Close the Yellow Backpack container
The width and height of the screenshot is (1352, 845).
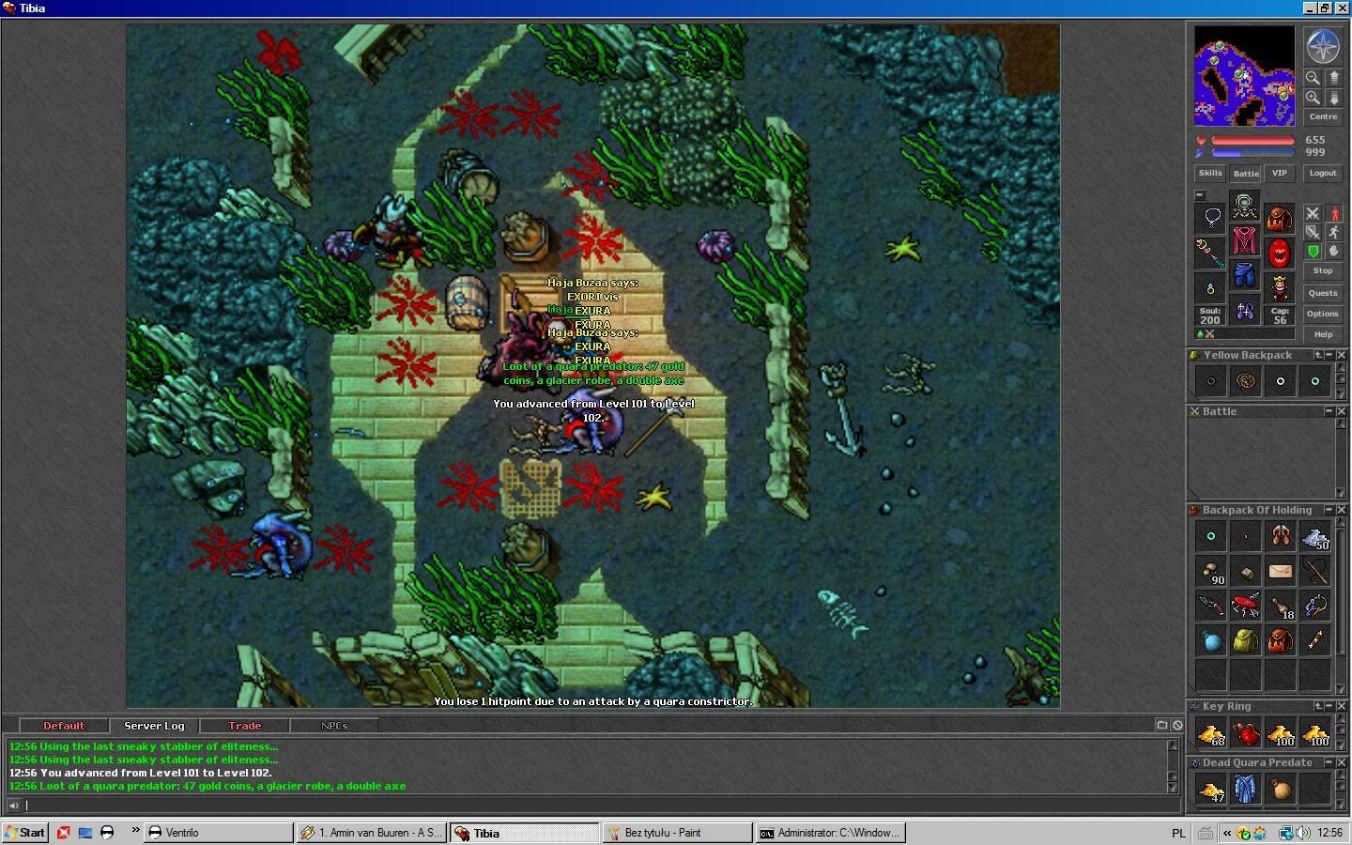click(x=1342, y=355)
